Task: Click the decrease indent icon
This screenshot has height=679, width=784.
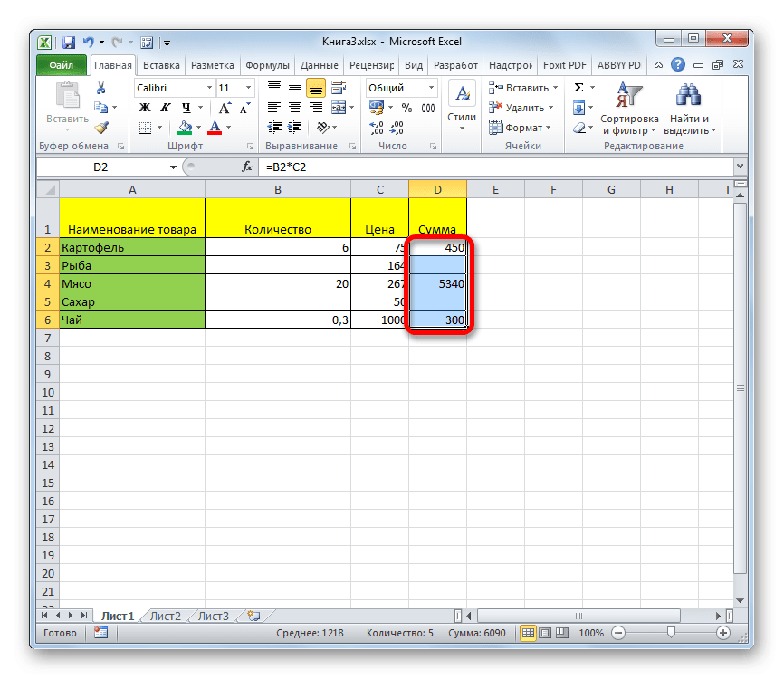Action: point(274,128)
